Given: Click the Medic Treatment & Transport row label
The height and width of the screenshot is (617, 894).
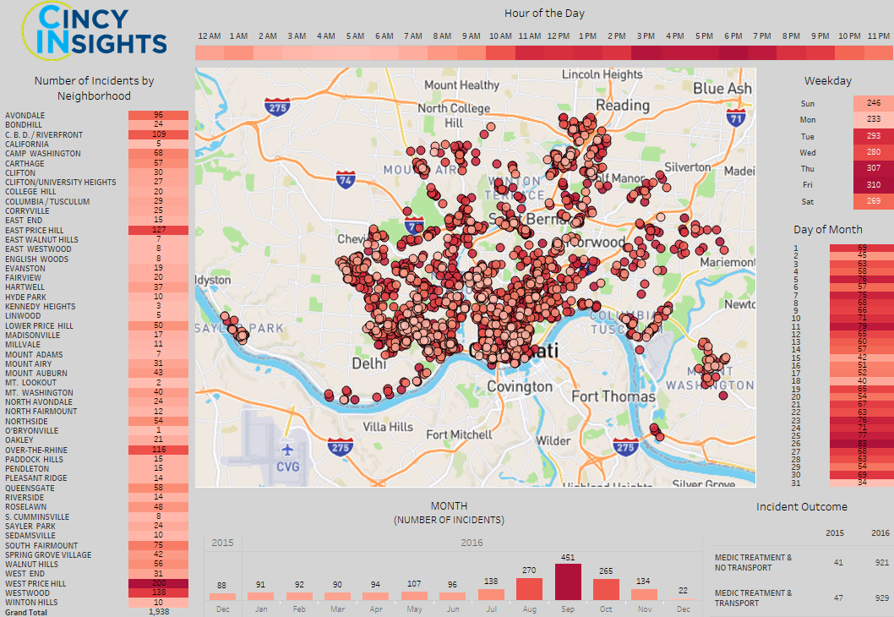Looking at the screenshot, I should (x=753, y=598).
